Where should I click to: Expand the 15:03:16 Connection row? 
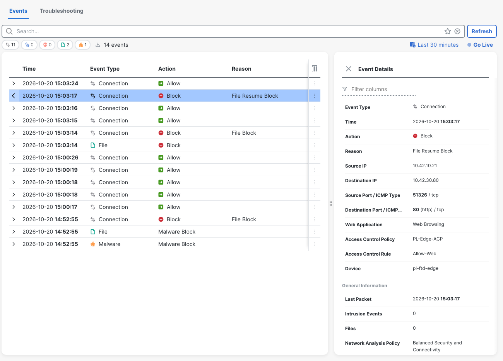[x=14, y=108]
